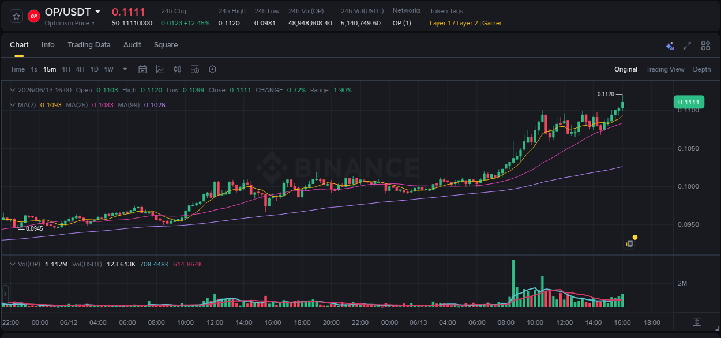Click the Vol(OP) value 1.112M
Viewport: 721px width, 338px height.
[x=56, y=264]
